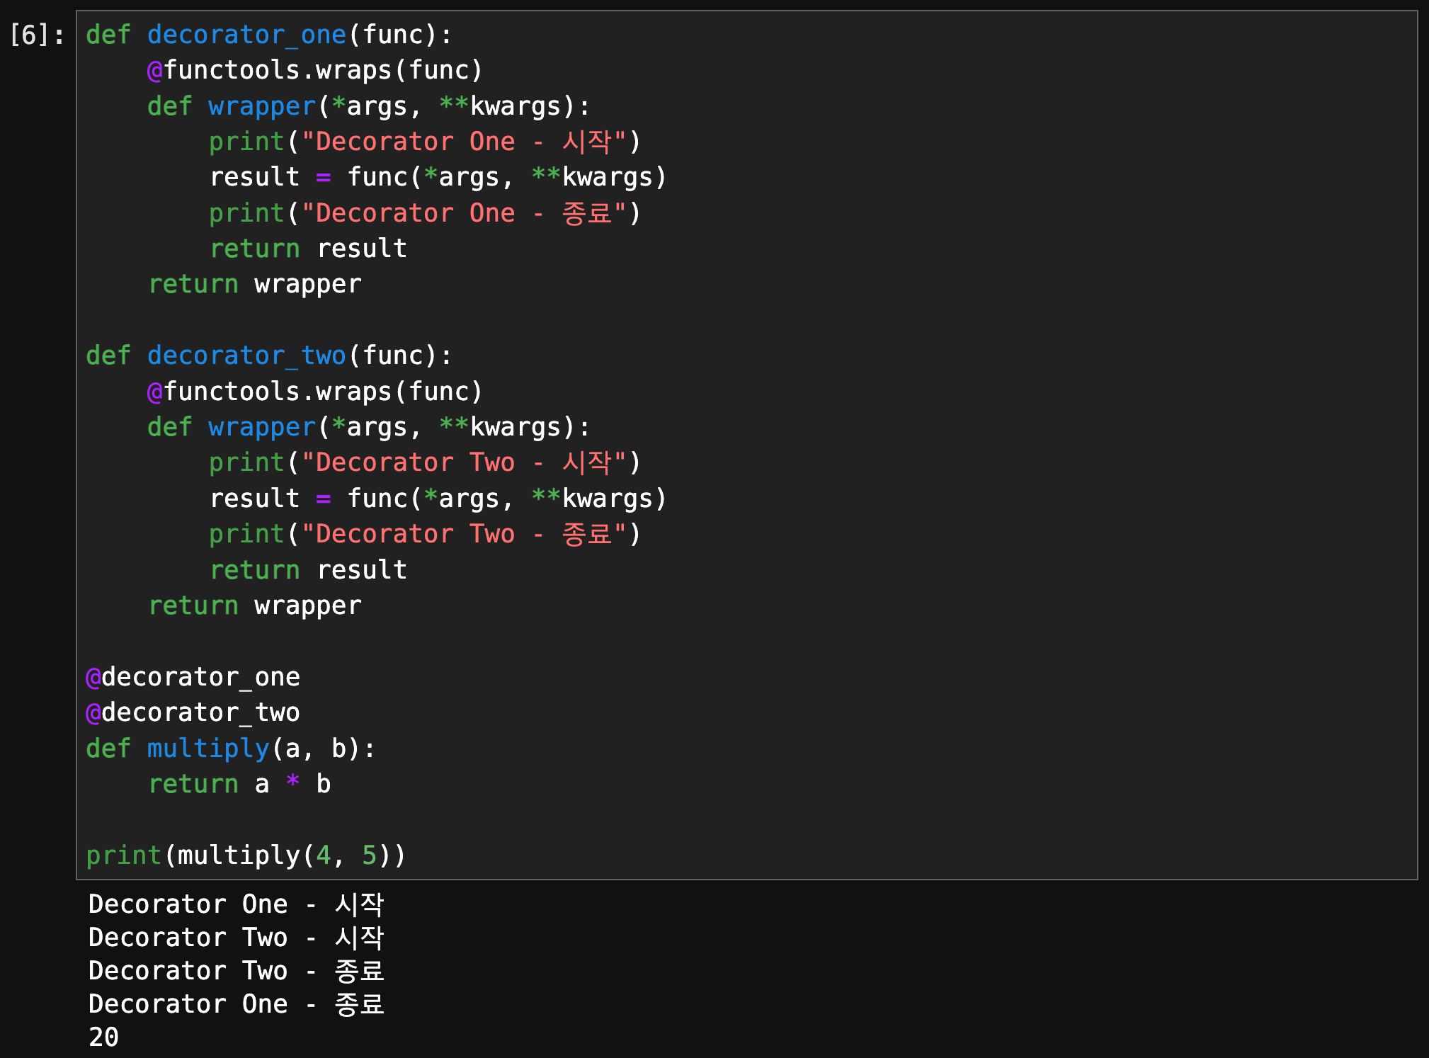Click the "Decorator One - 시작" string in code

click(464, 142)
